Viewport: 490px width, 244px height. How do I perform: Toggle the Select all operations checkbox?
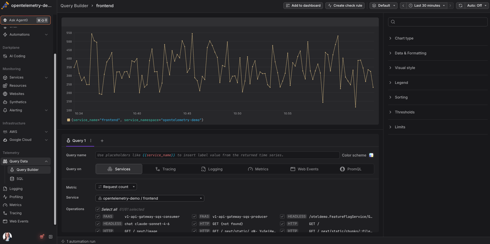(x=98, y=209)
